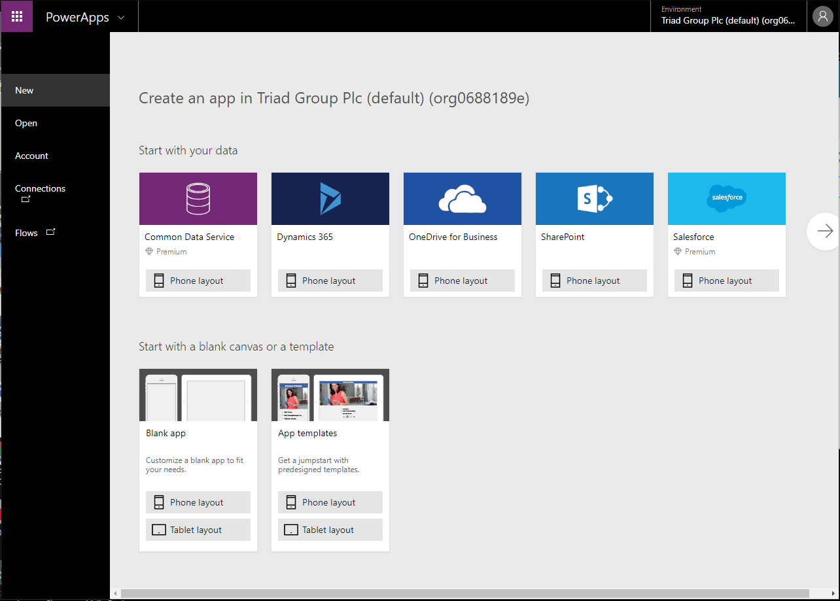Select the Common Data Service database icon
Viewport: 840px width, 601px height.
[198, 199]
